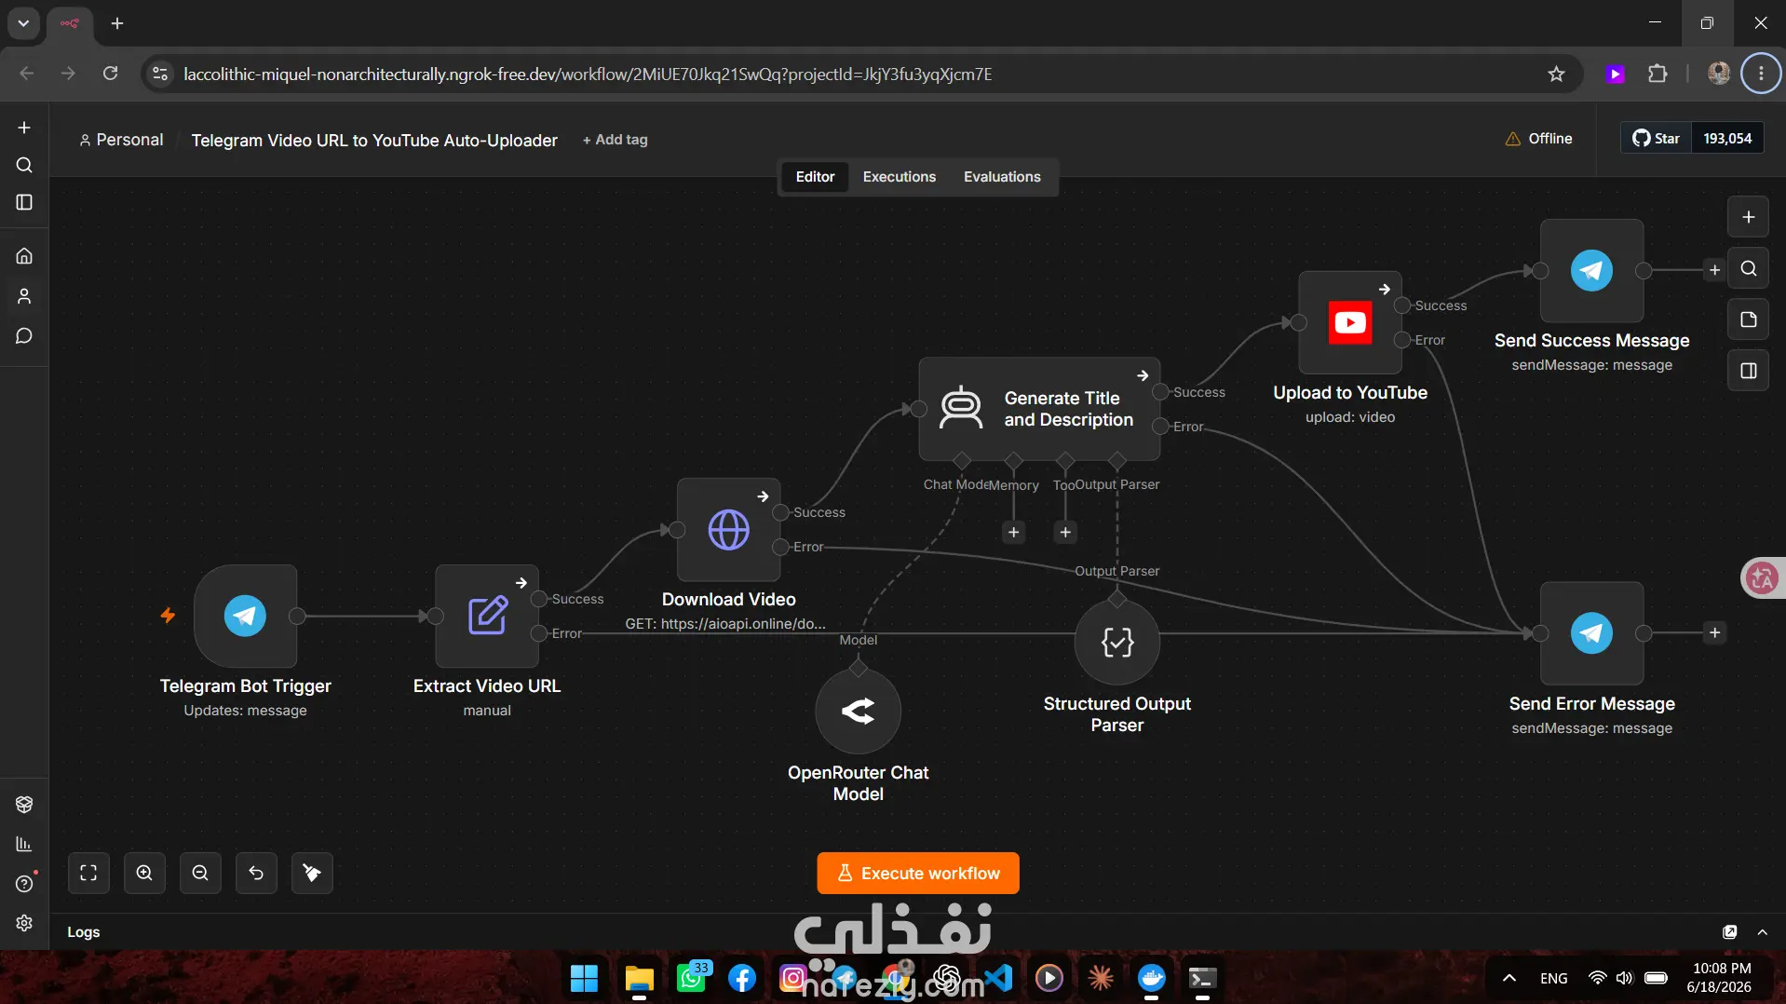
Task: Open the ENG language switcher
Action: (x=1553, y=978)
